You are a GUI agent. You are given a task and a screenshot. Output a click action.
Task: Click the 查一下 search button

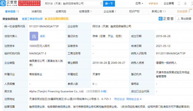pos(109,4)
